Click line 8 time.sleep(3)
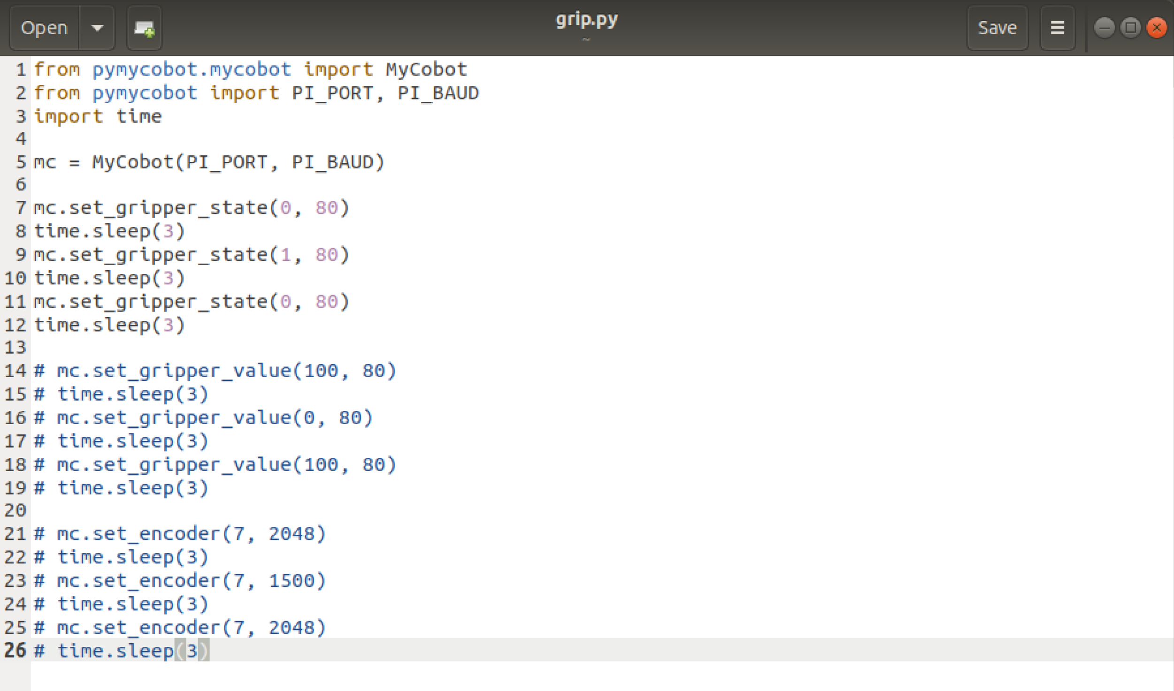This screenshot has height=691, width=1174. [109, 231]
